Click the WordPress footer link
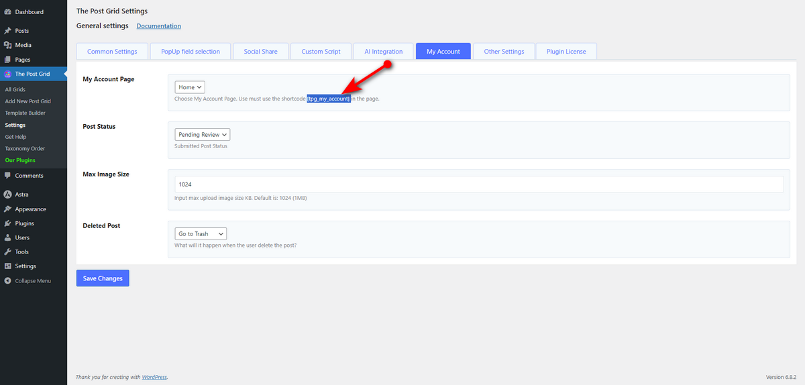This screenshot has width=805, height=385. [x=154, y=377]
